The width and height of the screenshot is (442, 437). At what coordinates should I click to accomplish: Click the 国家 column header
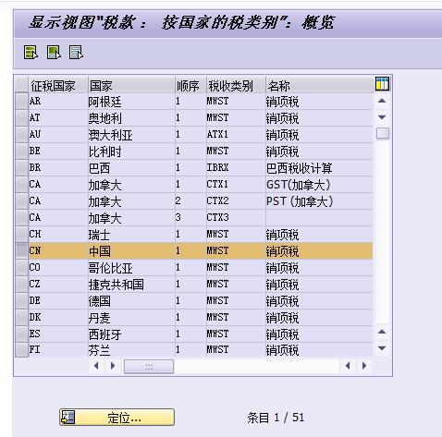[131, 85]
